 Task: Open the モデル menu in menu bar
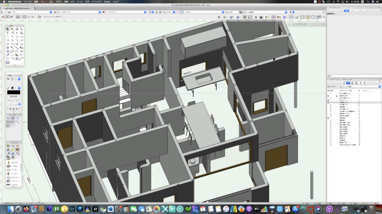click(x=59, y=2)
